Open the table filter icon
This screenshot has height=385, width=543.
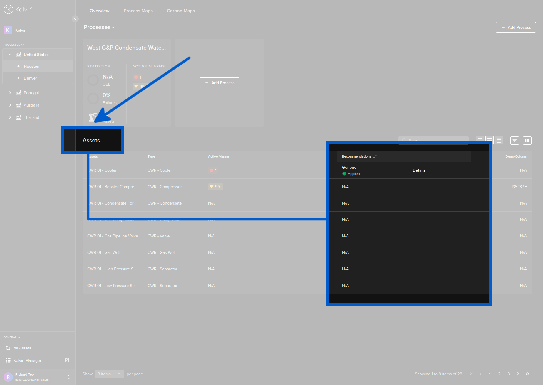tap(514, 141)
